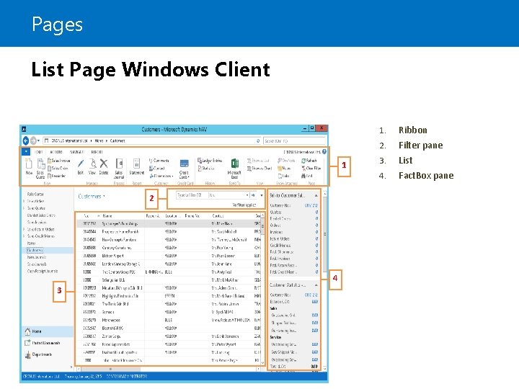Sort the list by Name column header
This screenshot has height=389, width=519.
pyautogui.click(x=107, y=215)
